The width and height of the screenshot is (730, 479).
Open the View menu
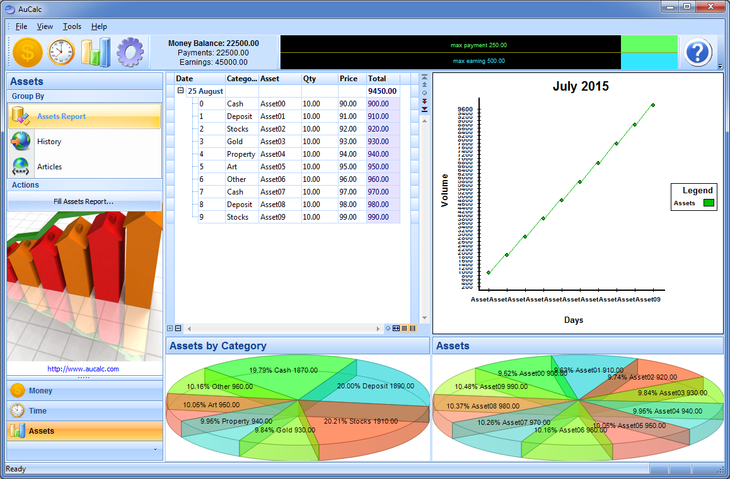[x=45, y=26]
